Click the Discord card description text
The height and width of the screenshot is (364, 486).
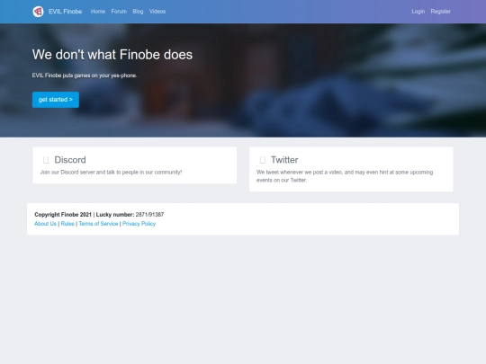point(111,172)
